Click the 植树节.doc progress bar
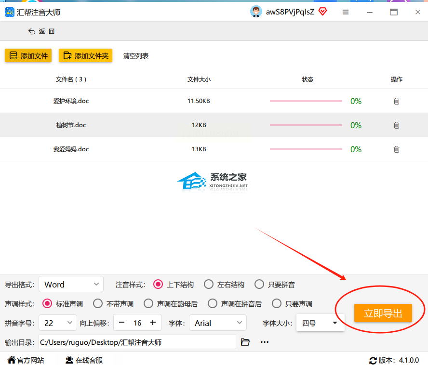This screenshot has height=365, width=428. pos(306,125)
